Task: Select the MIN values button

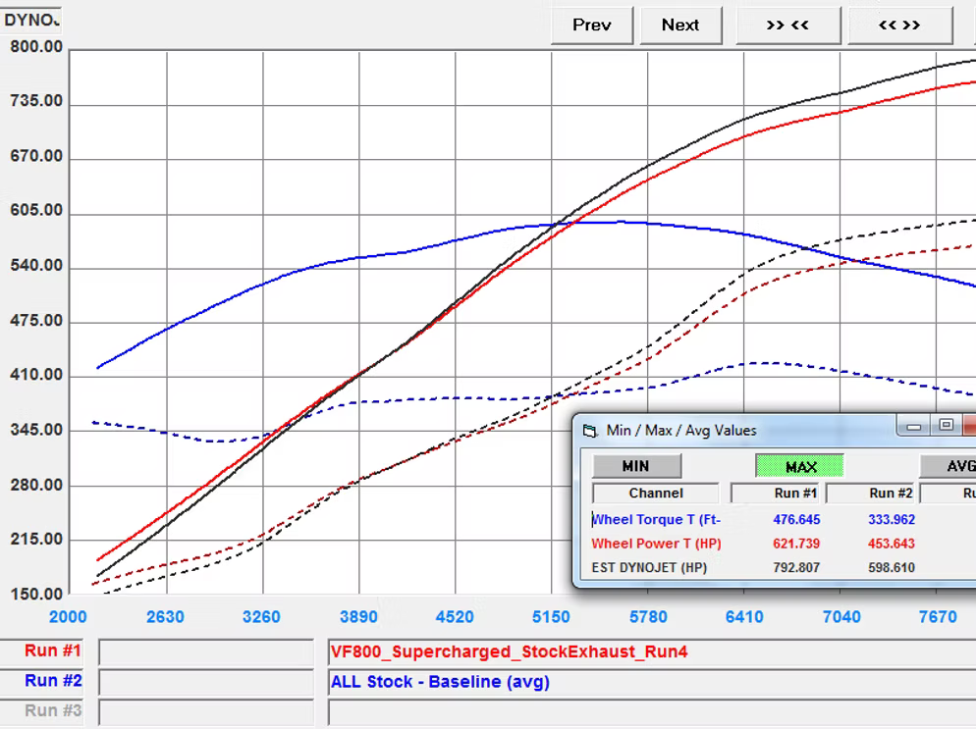Action: click(635, 466)
